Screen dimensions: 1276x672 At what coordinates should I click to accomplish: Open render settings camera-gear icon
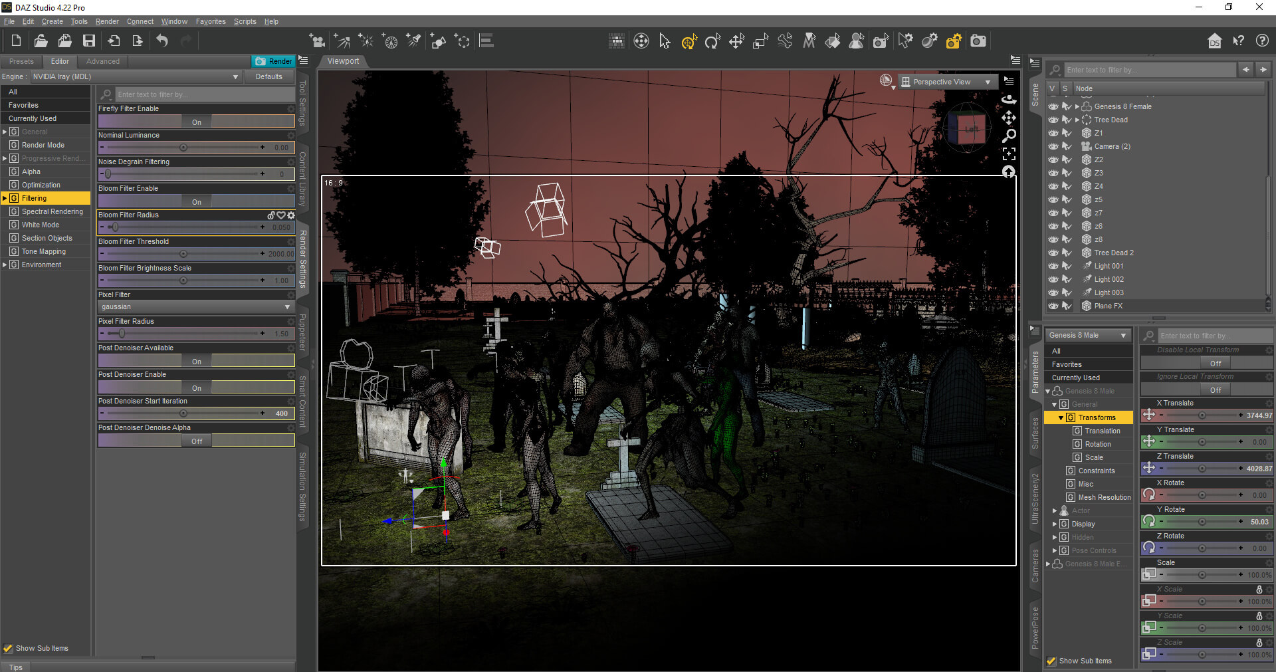(x=954, y=41)
